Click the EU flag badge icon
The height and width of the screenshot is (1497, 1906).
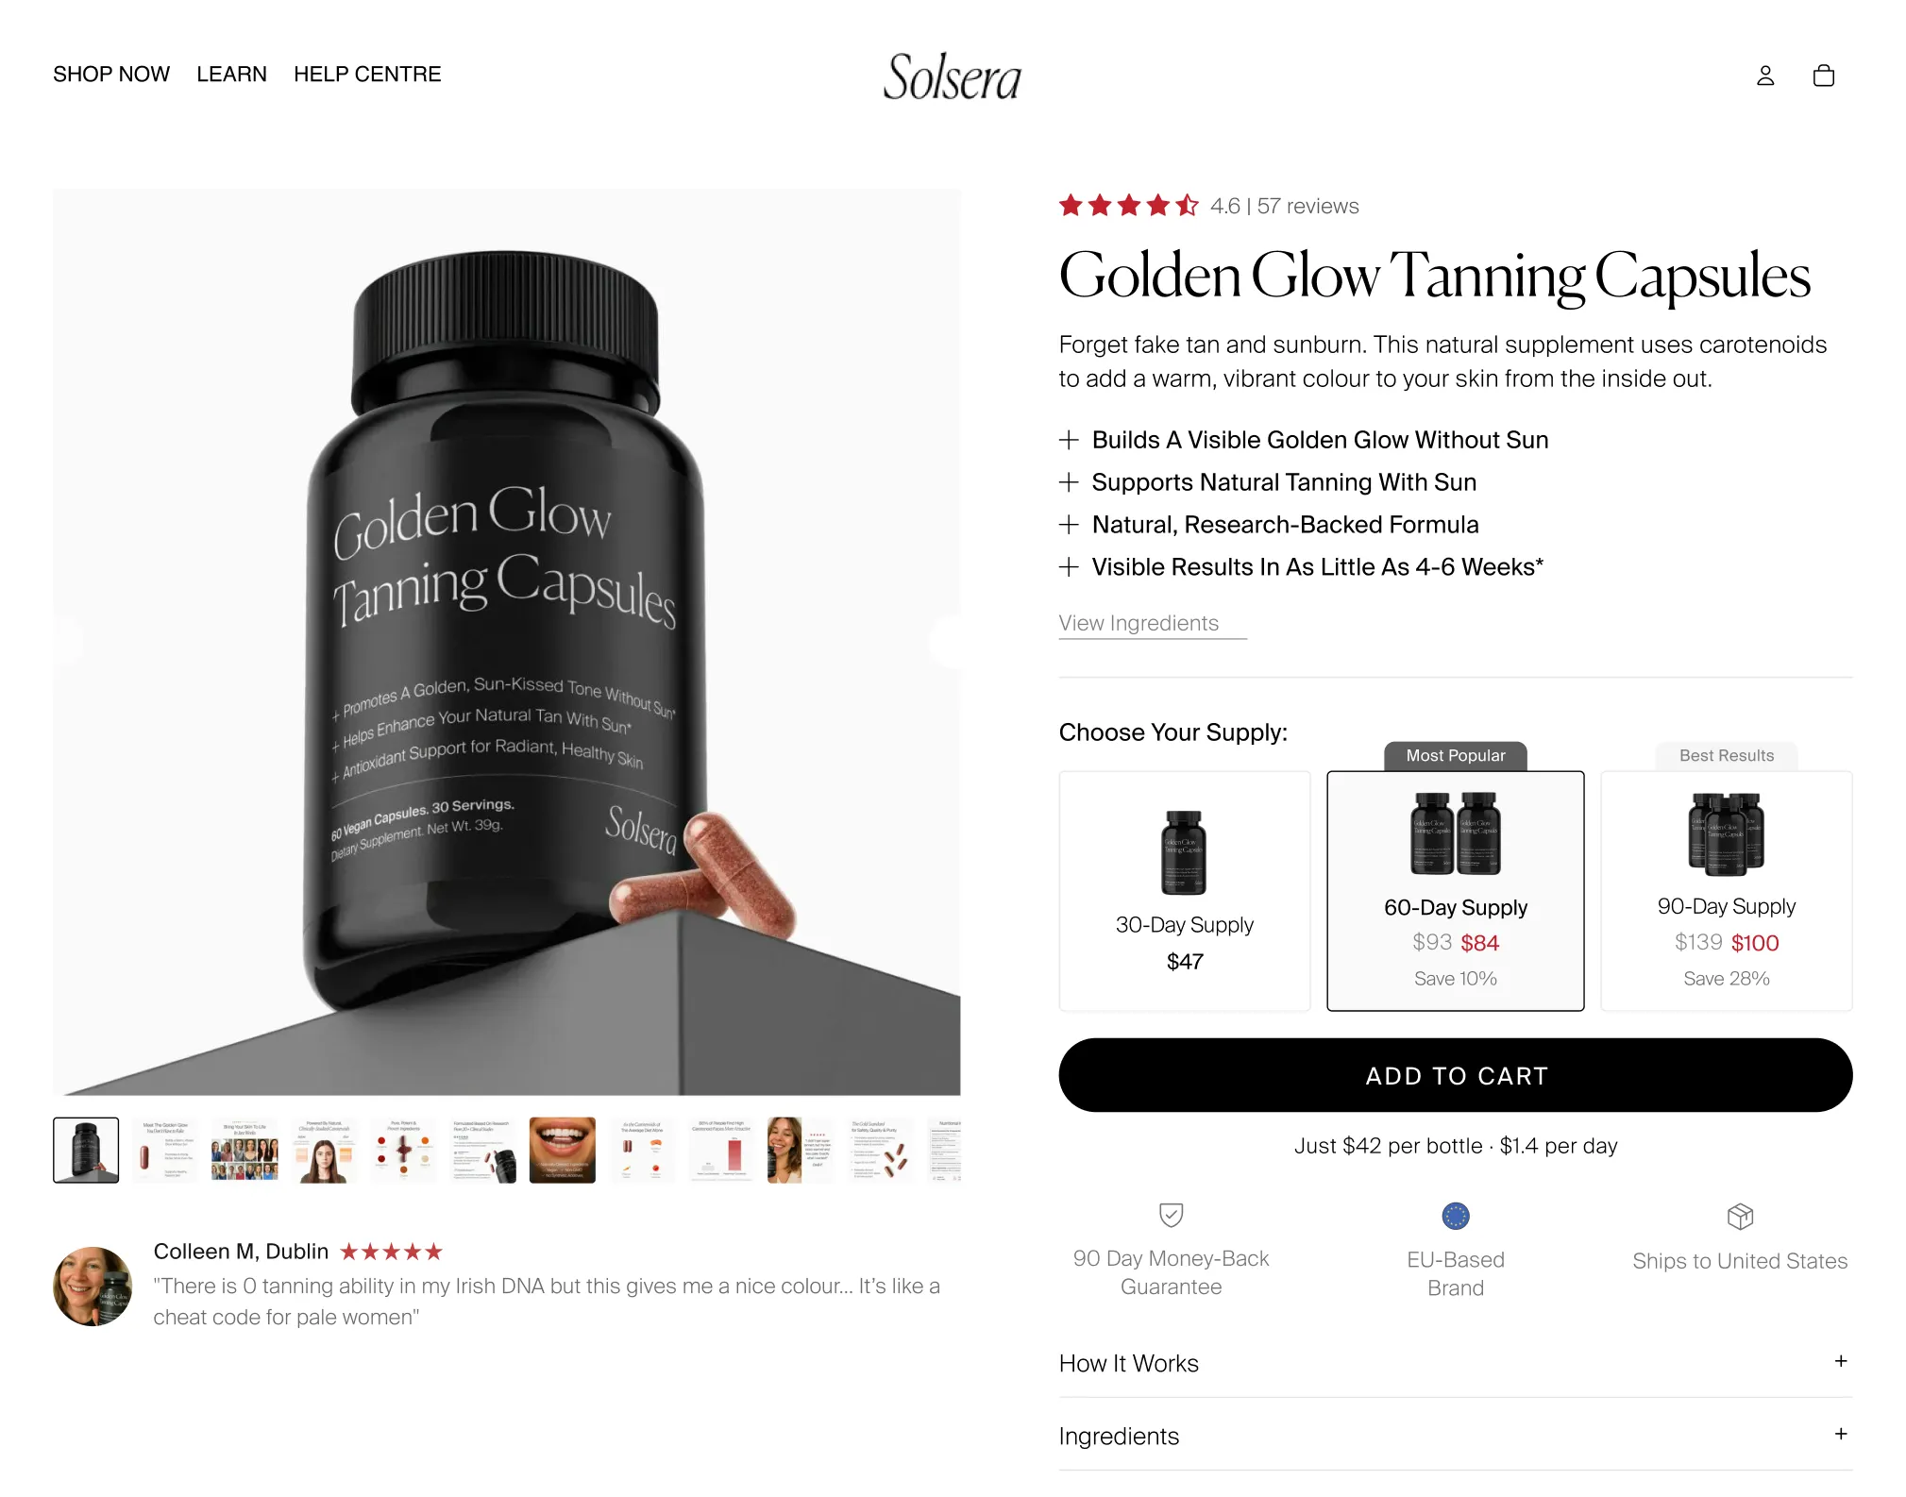click(1455, 1216)
